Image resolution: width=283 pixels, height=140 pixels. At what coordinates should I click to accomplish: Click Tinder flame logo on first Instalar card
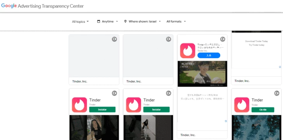pos(79,105)
